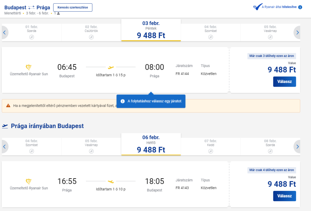Screen dimensions: 311x211
Task: Click the Már csak 3 ülőhely badge
Action: tap(272, 56)
